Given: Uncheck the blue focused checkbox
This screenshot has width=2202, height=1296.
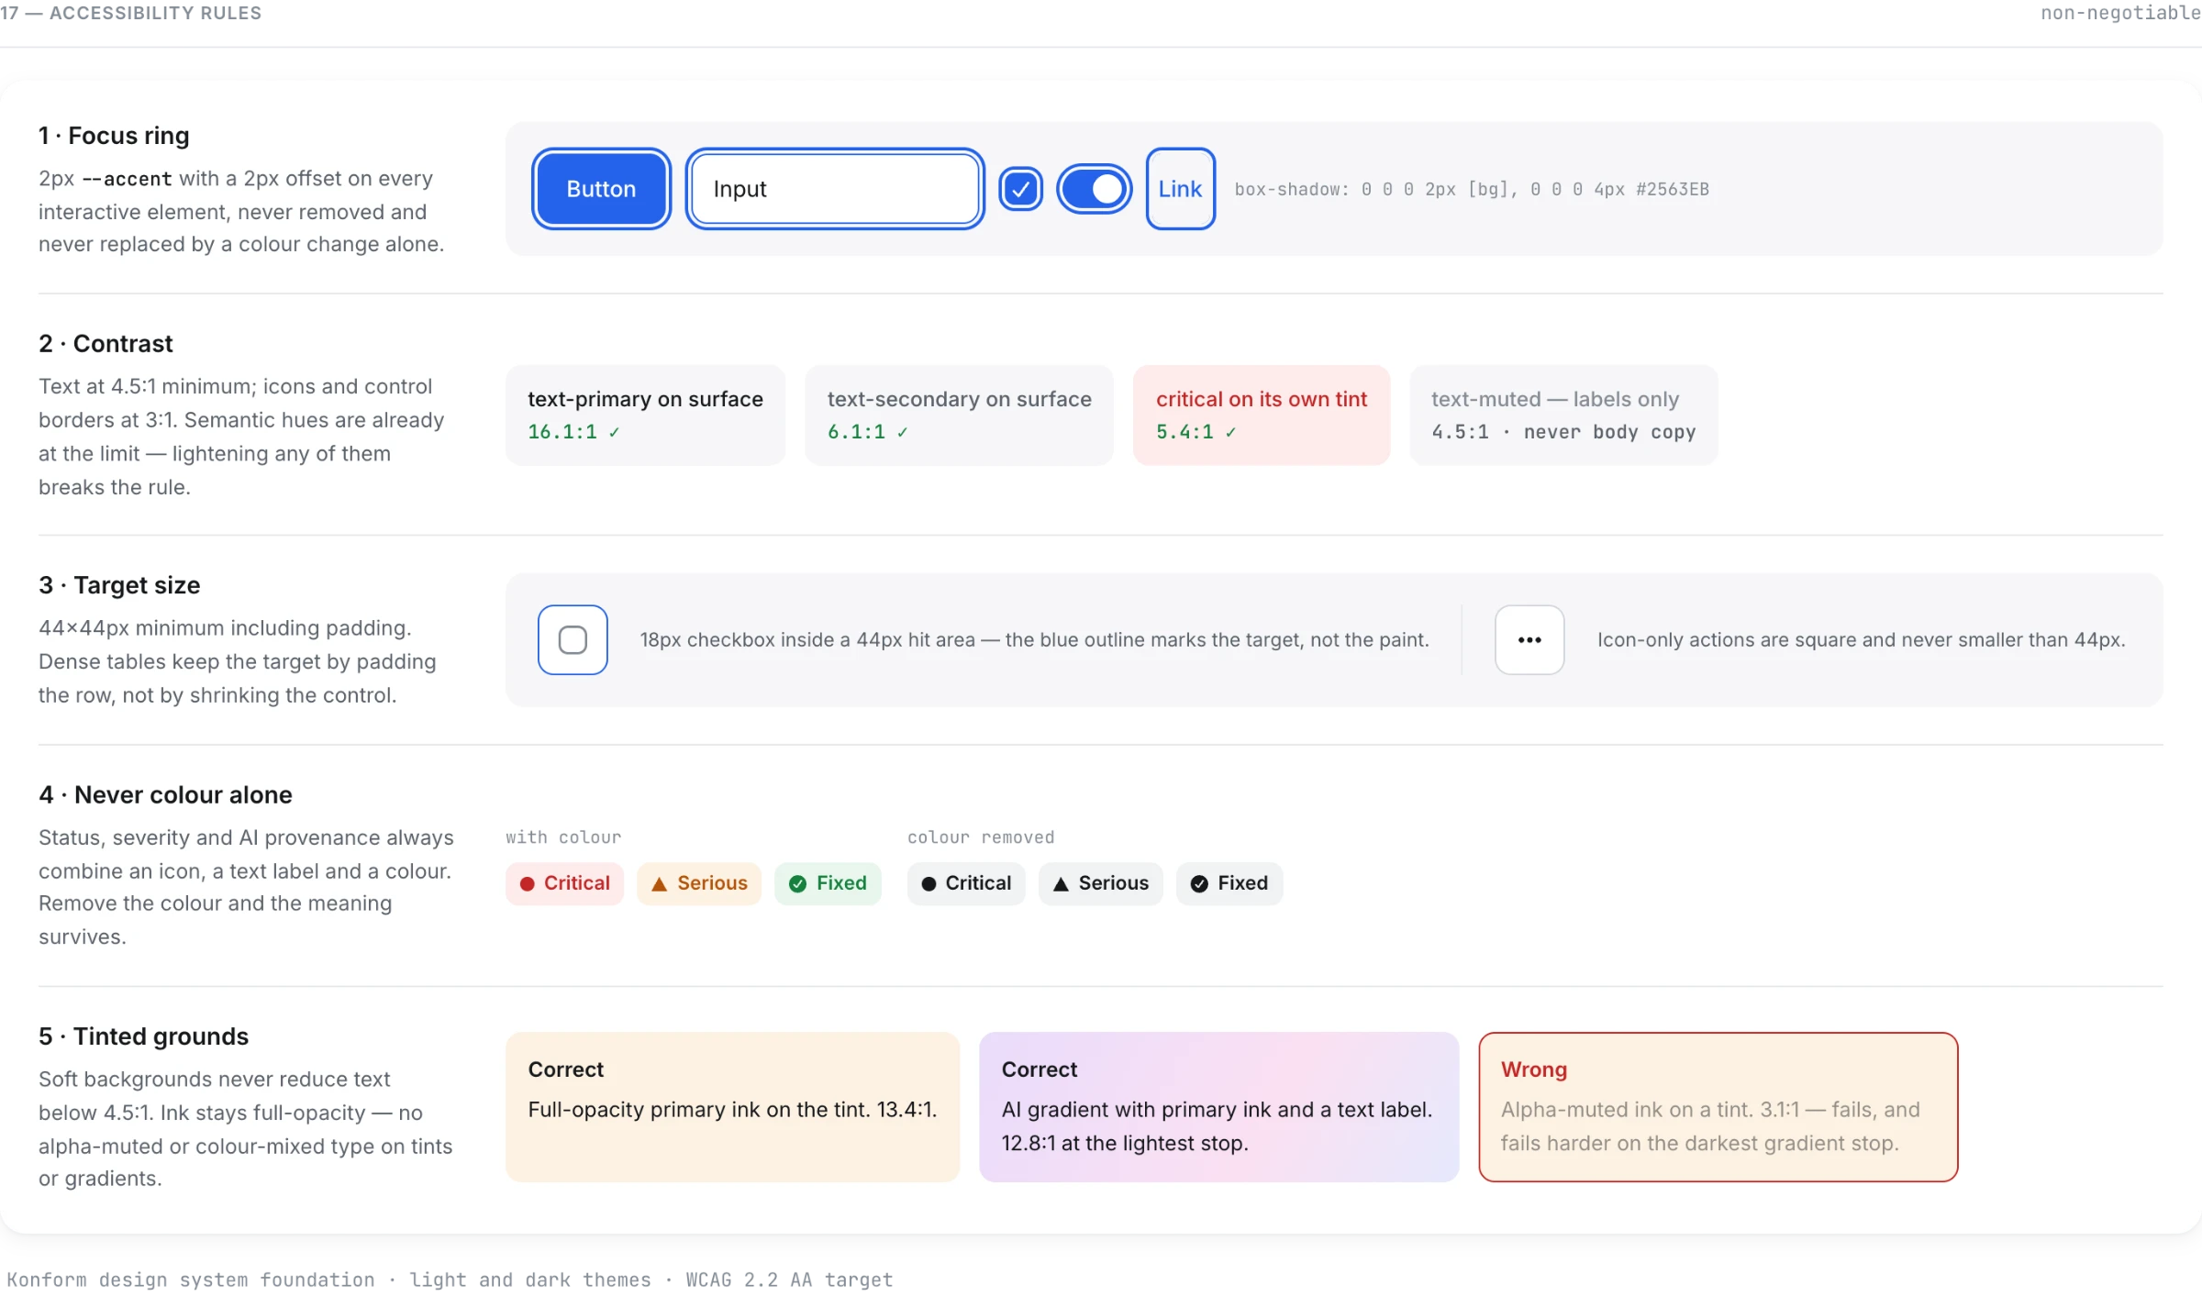Looking at the screenshot, I should 1020,189.
